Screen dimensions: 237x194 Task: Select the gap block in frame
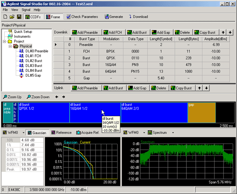coord(201,113)
